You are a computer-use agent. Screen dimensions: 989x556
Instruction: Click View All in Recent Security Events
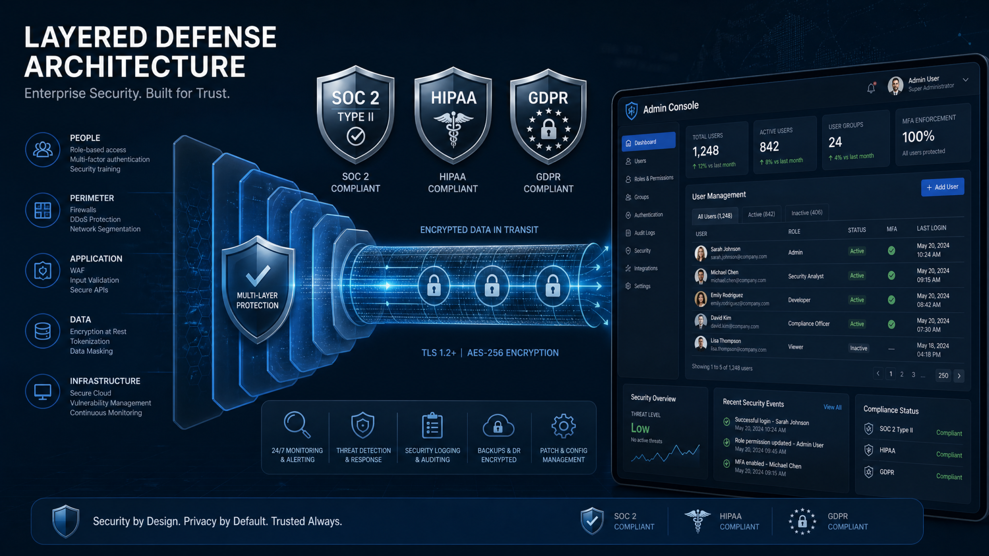(x=833, y=407)
